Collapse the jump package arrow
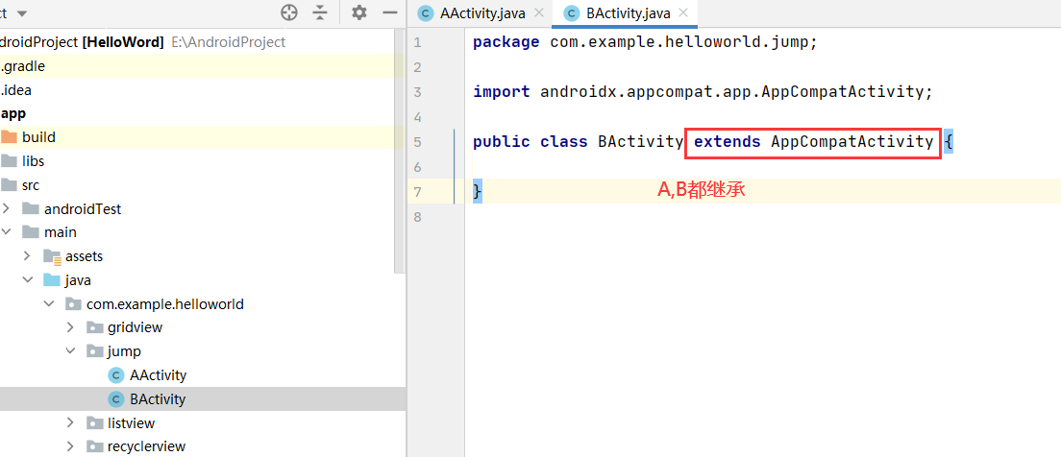The width and height of the screenshot is (1061, 457). (x=70, y=351)
